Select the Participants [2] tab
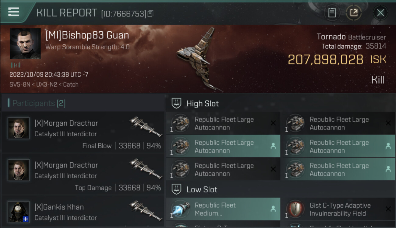 pos(39,103)
